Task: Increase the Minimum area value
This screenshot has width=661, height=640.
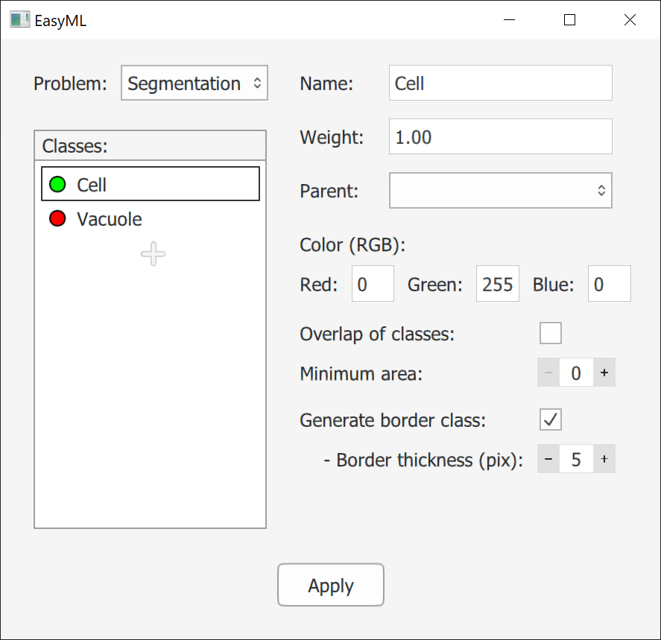Action: click(604, 373)
